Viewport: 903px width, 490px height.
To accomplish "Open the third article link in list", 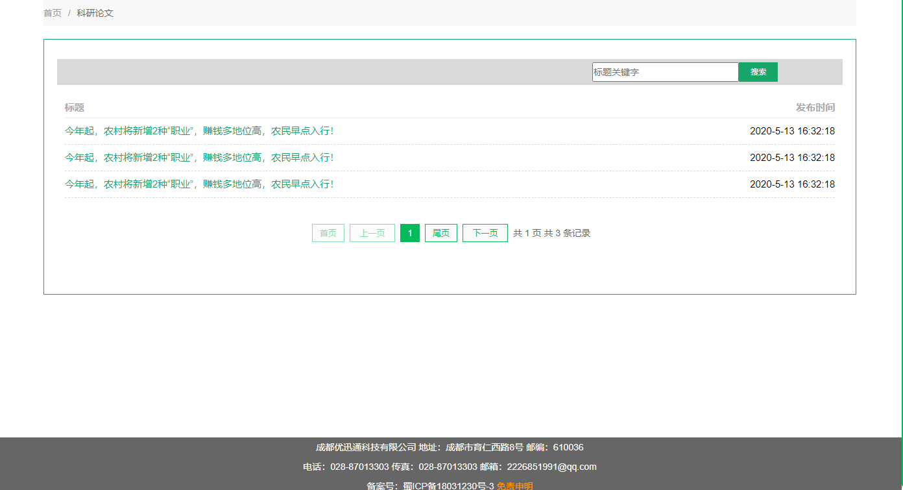I will click(199, 184).
